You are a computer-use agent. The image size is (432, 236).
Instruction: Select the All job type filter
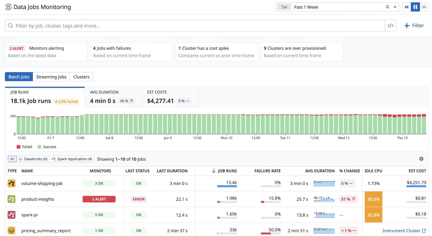(12, 159)
